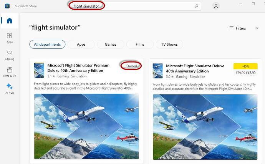The width and height of the screenshot is (265, 164).
Task: Click the Microsoft Store logo icon
Action: coord(7,6)
